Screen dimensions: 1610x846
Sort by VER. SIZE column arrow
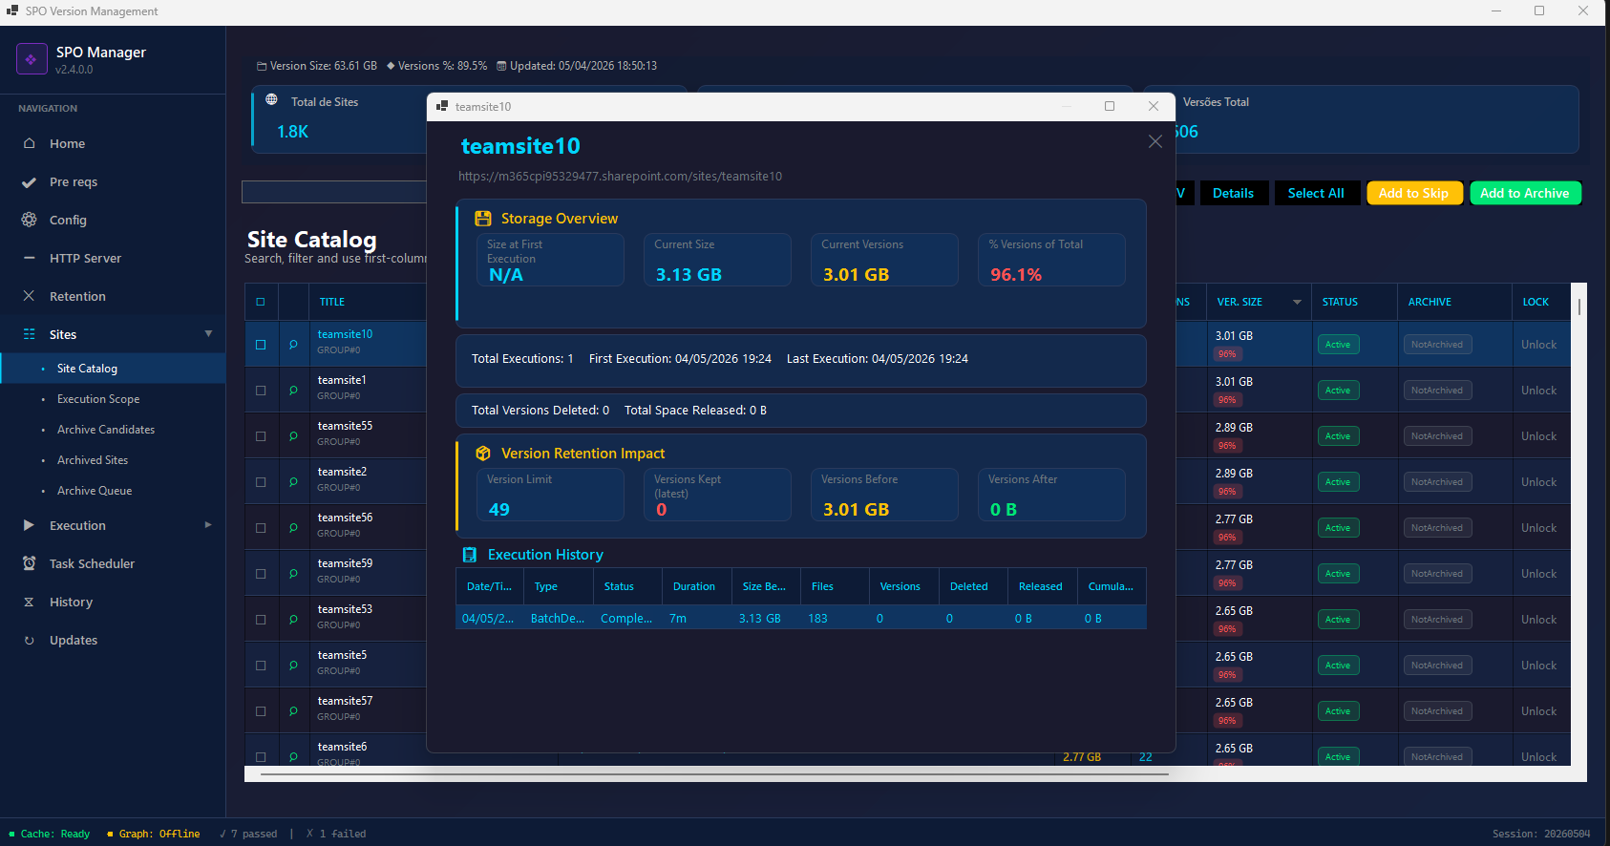[1297, 302]
